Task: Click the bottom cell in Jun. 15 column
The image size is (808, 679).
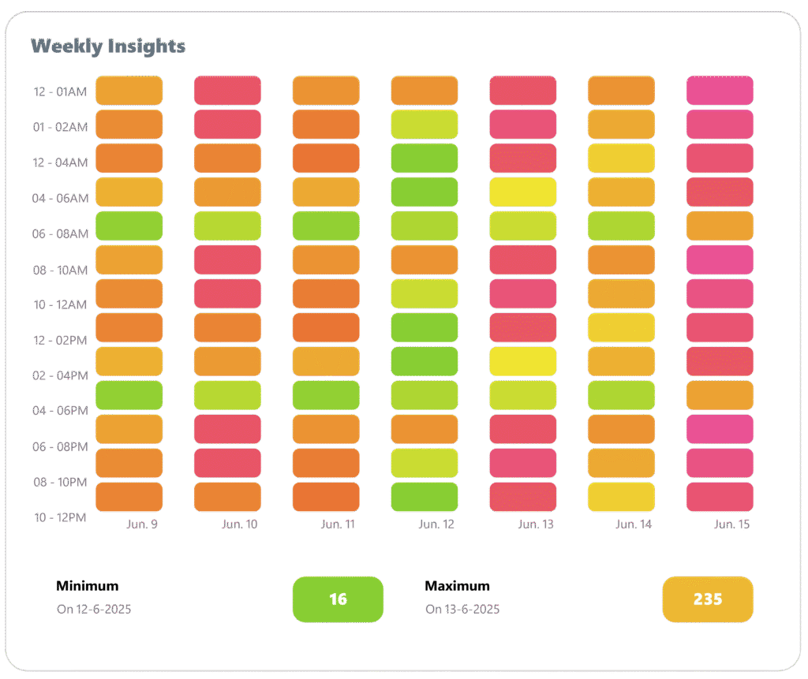Action: coord(720,497)
